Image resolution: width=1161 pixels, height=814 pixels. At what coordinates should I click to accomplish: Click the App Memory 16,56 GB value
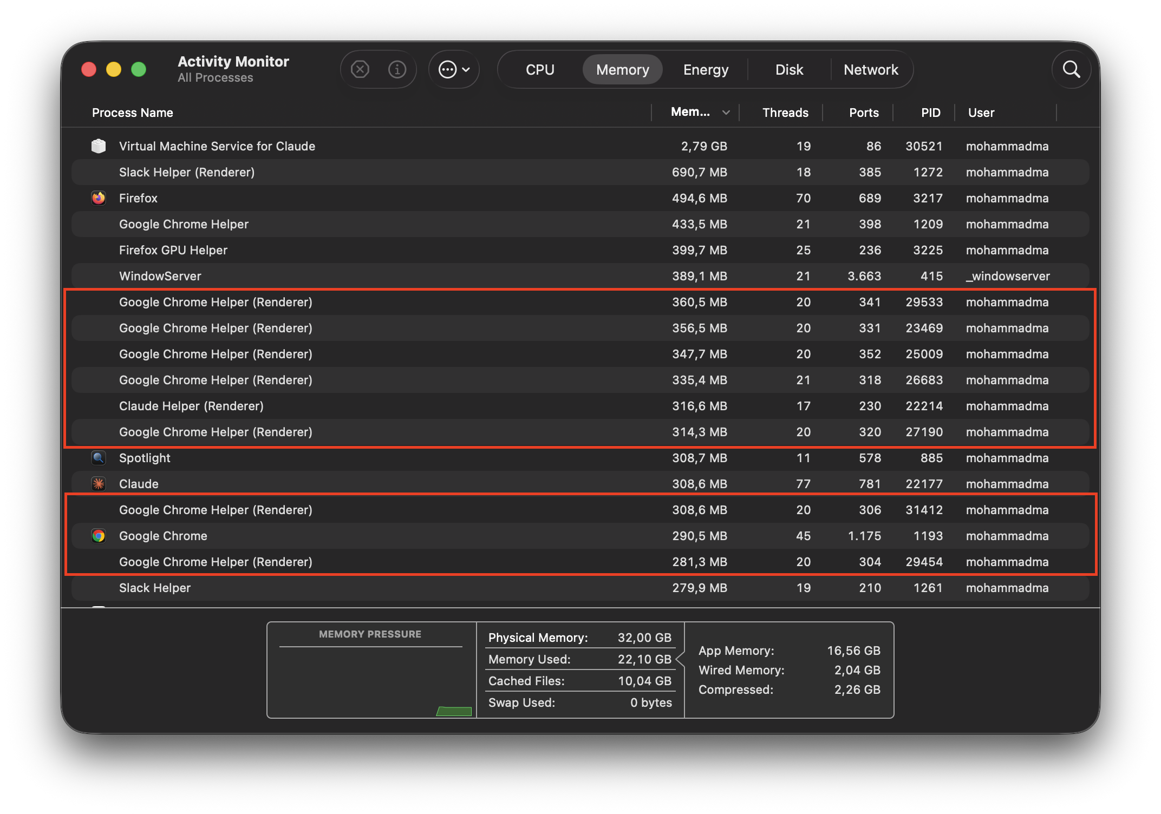[853, 651]
